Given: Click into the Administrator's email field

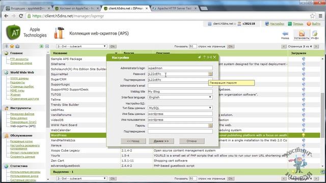Looking at the screenshot, I should pyautogui.click(x=180, y=85).
